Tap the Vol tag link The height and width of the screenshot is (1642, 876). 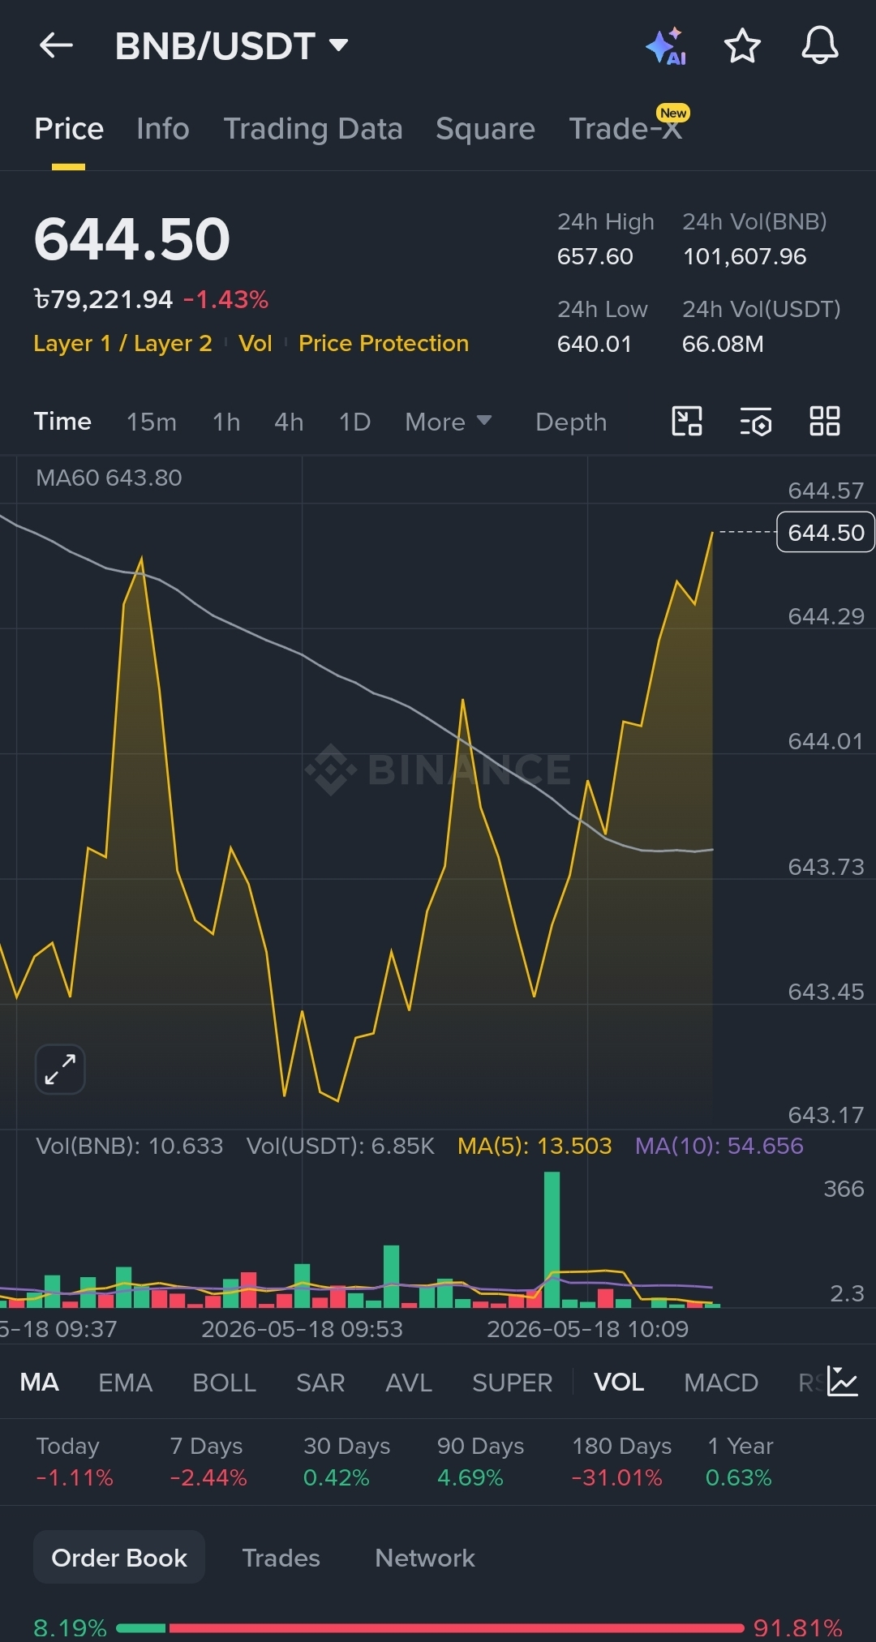(255, 344)
